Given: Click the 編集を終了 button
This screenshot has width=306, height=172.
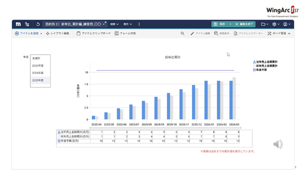Looking at the screenshot, I should click(x=245, y=24).
